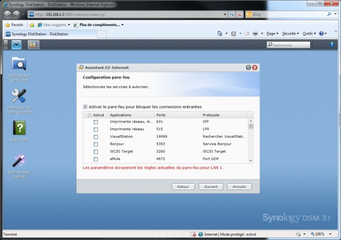This screenshot has width=341, height=240.
Task: Enable Imprimante réseau port 631 checkbox
Action: click(96, 122)
